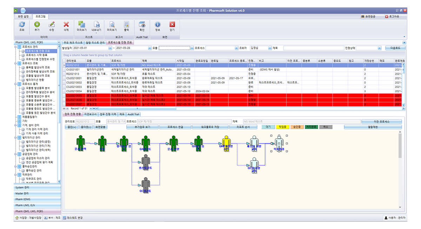The height and width of the screenshot is (229, 421).
Task: Open the System 관리 navigation group
Action: [37, 188]
